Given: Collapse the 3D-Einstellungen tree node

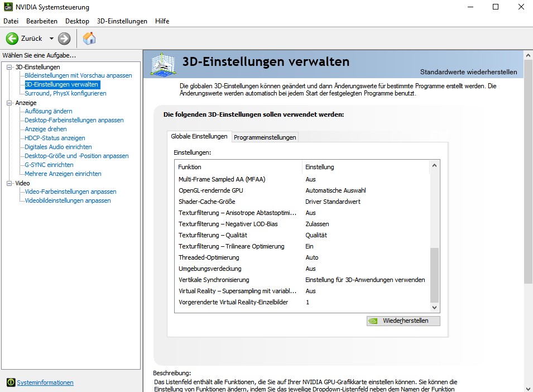Looking at the screenshot, I should 9,67.
